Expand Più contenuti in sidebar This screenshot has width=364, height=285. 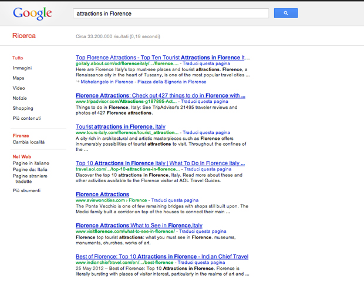26,118
